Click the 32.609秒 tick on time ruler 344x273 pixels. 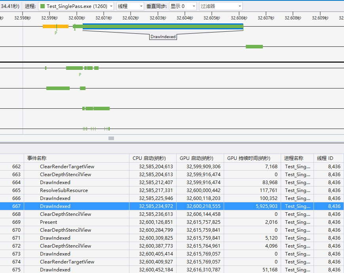(320, 18)
